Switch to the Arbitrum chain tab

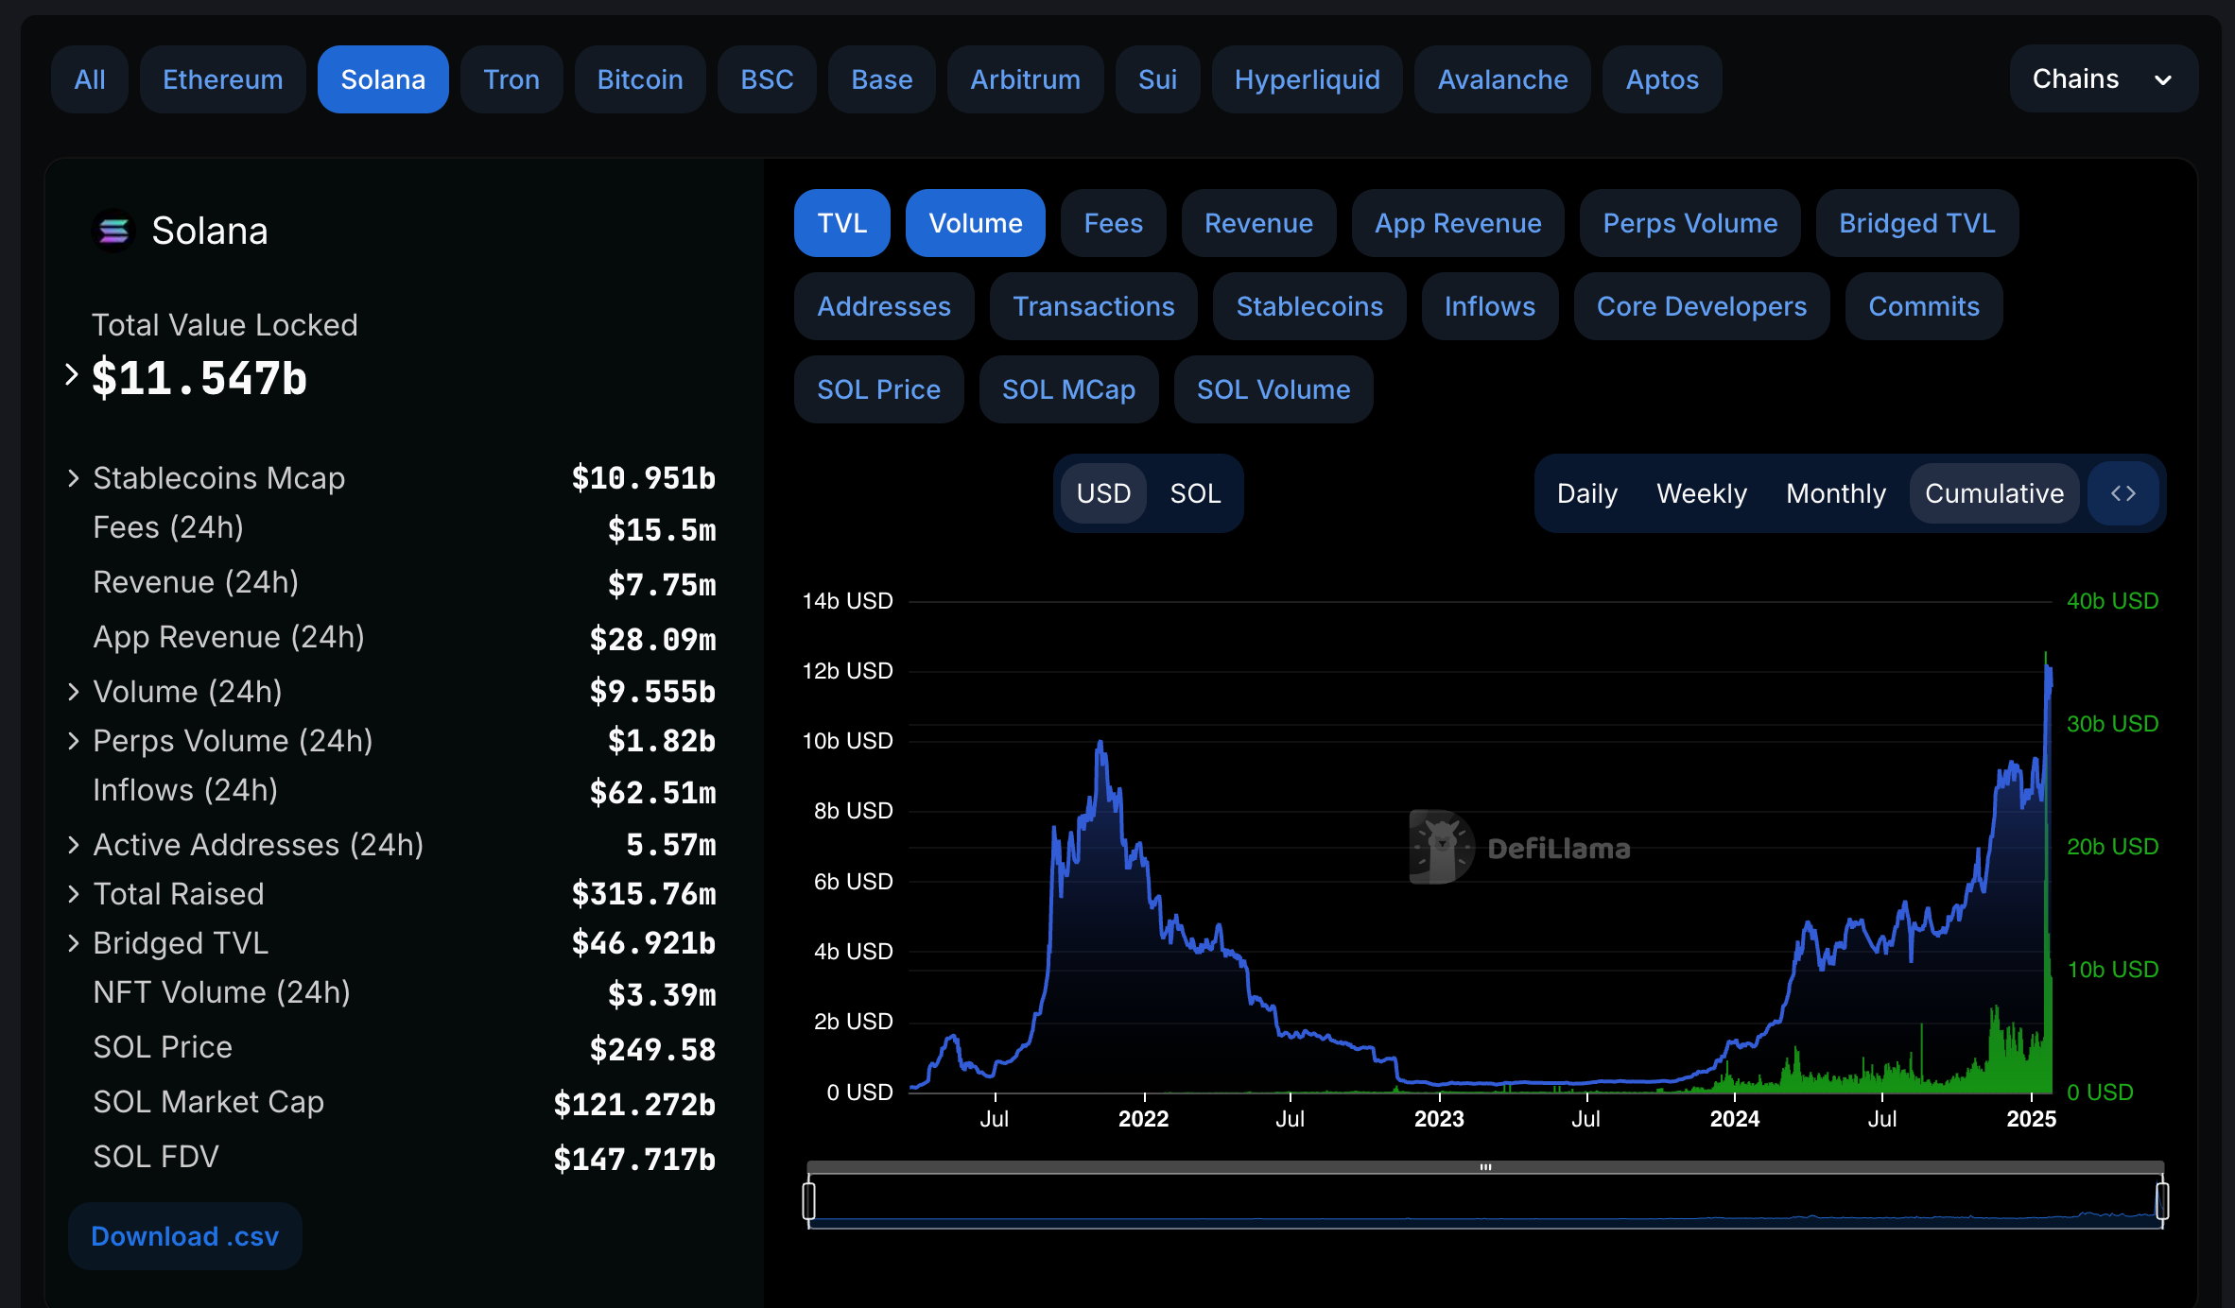1025,79
